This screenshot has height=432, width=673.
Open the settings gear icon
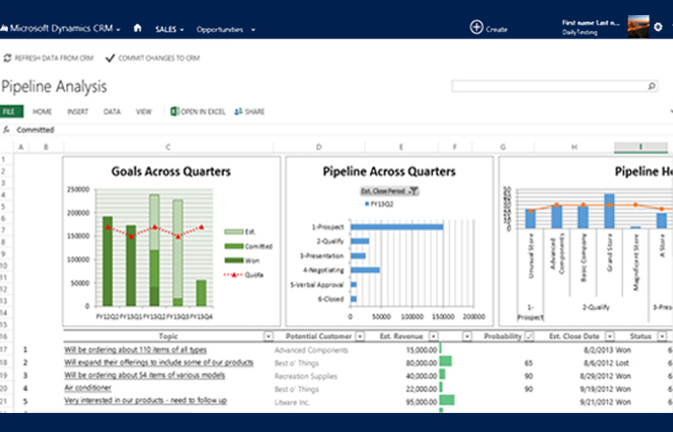click(658, 27)
